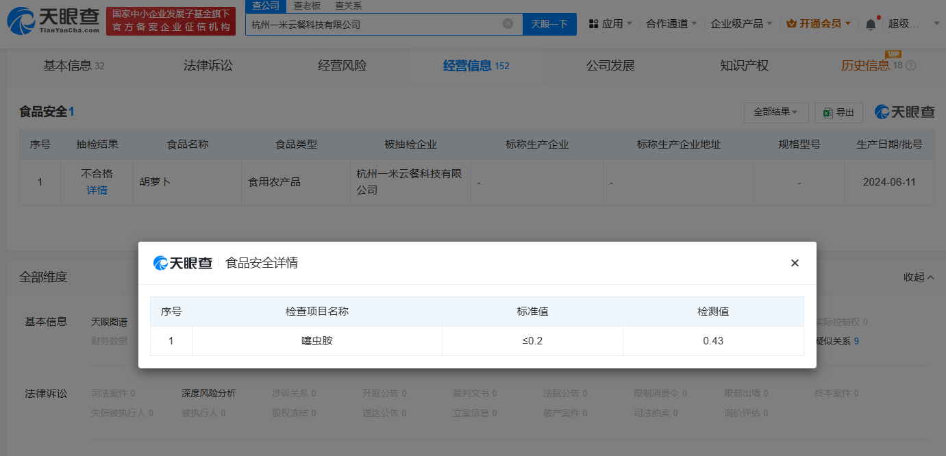Expand the 全部结果 filter dropdown
Viewport: 946px width, 456px height.
pos(776,112)
